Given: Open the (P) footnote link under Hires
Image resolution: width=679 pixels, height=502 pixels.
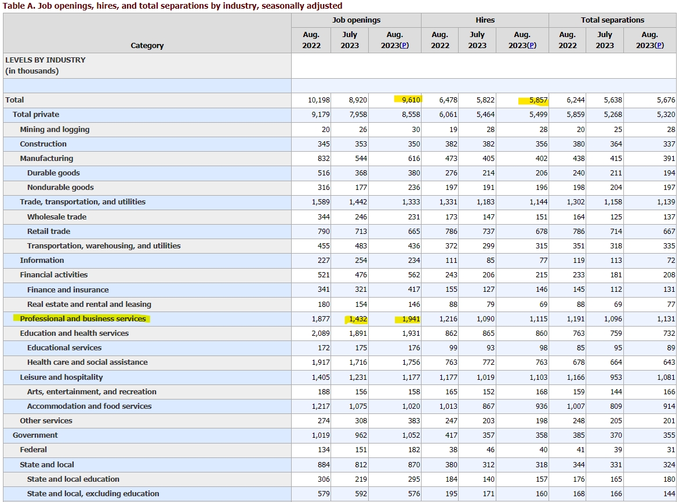Looking at the screenshot, I should 532,45.
